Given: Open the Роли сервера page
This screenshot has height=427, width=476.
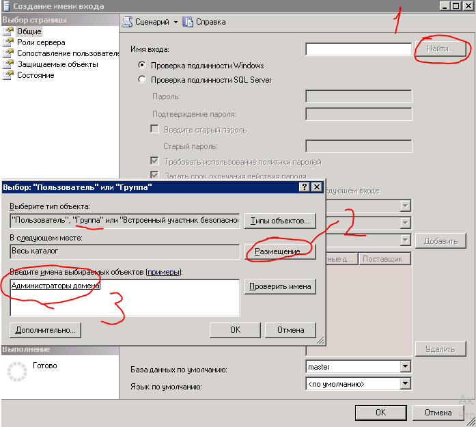Looking at the screenshot, I should 41,42.
